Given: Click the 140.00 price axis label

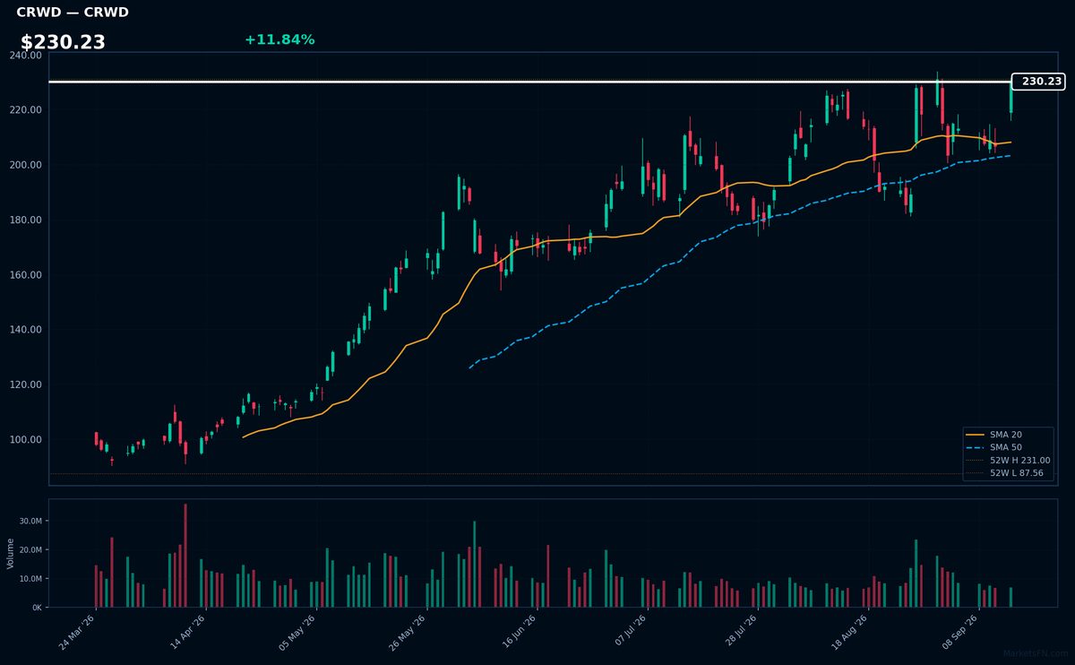Looking at the screenshot, I should coord(26,330).
